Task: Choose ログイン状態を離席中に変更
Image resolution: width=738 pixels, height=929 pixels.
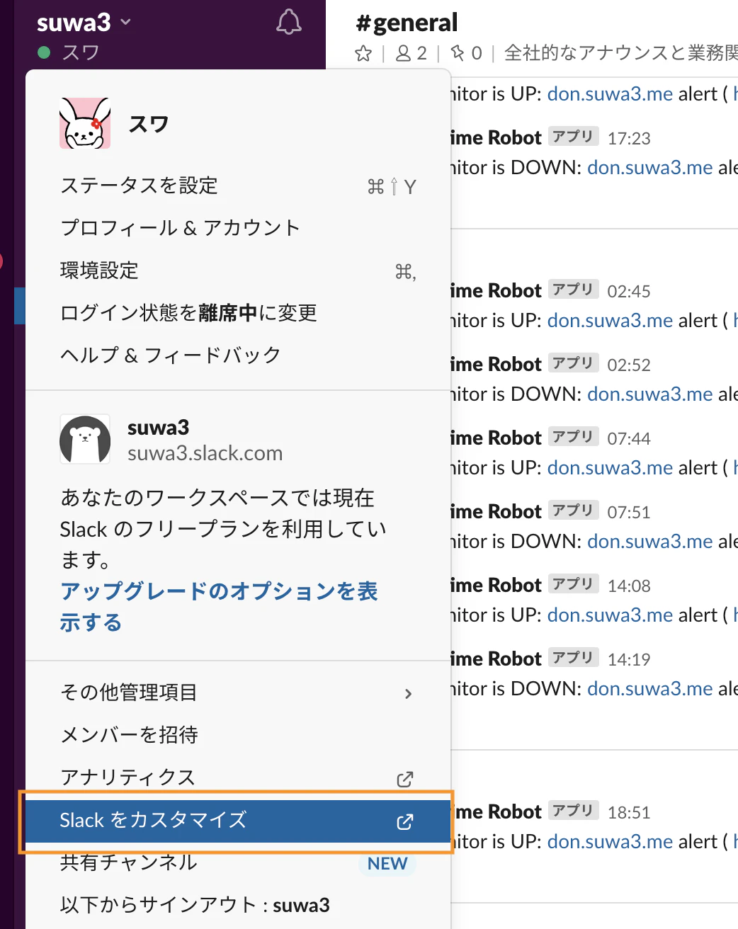Action: tap(238, 313)
